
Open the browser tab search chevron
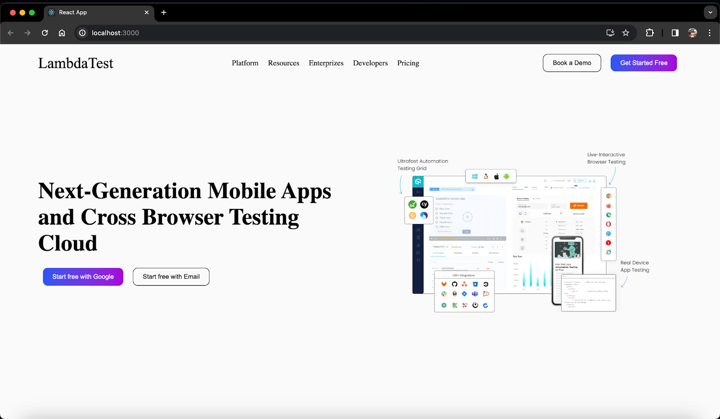(710, 12)
